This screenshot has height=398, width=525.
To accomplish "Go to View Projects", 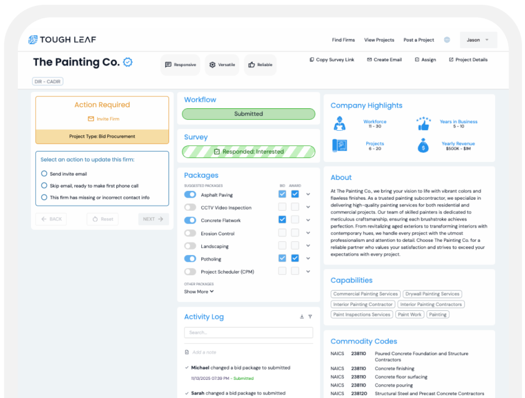I will point(379,40).
